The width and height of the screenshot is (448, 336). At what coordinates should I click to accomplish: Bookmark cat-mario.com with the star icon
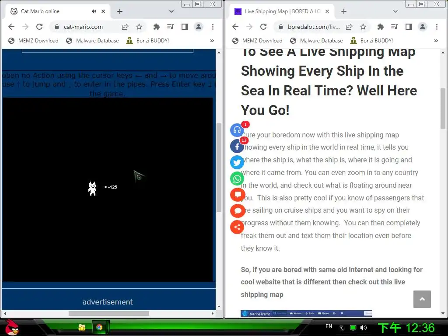pos(139,27)
